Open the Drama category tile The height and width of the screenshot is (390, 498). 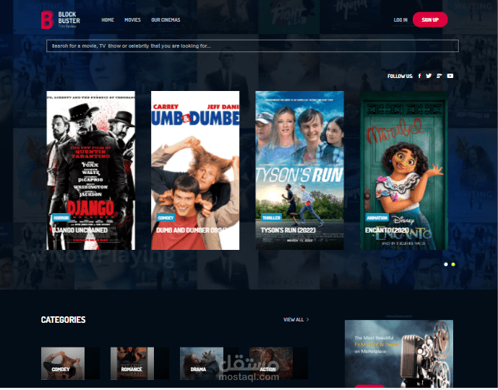coord(209,363)
